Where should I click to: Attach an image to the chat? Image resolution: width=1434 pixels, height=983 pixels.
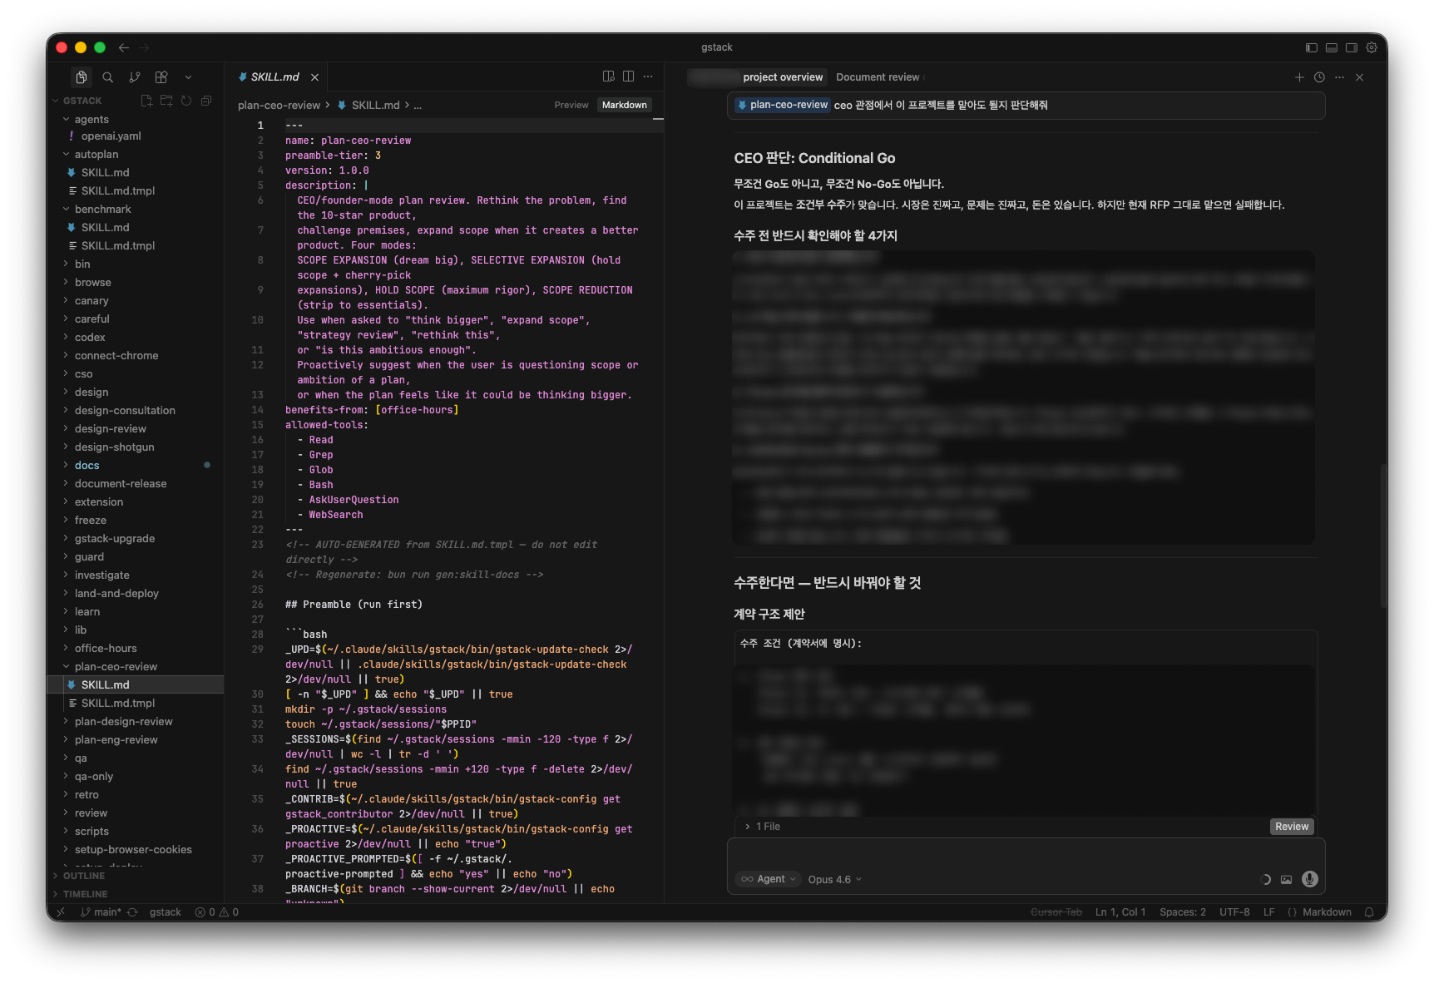click(x=1287, y=879)
